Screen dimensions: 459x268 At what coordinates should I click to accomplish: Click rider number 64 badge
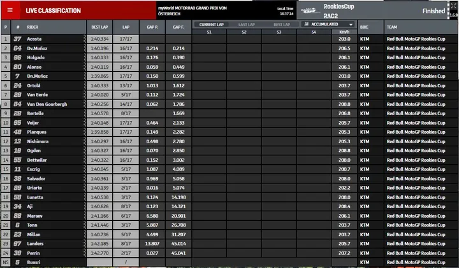pos(18,48)
